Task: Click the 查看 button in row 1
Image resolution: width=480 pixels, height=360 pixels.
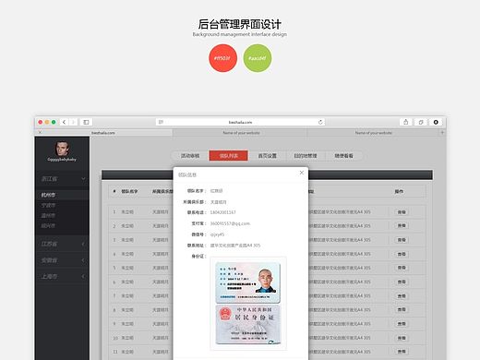Action: click(x=402, y=212)
